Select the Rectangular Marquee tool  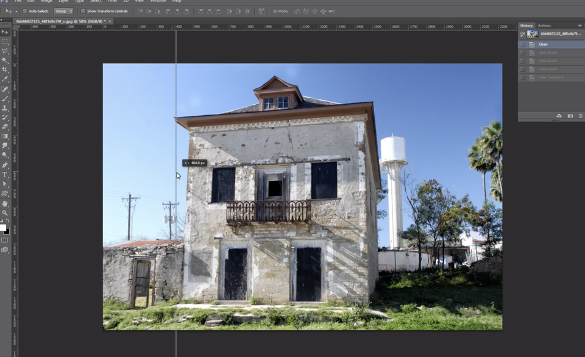click(x=5, y=42)
